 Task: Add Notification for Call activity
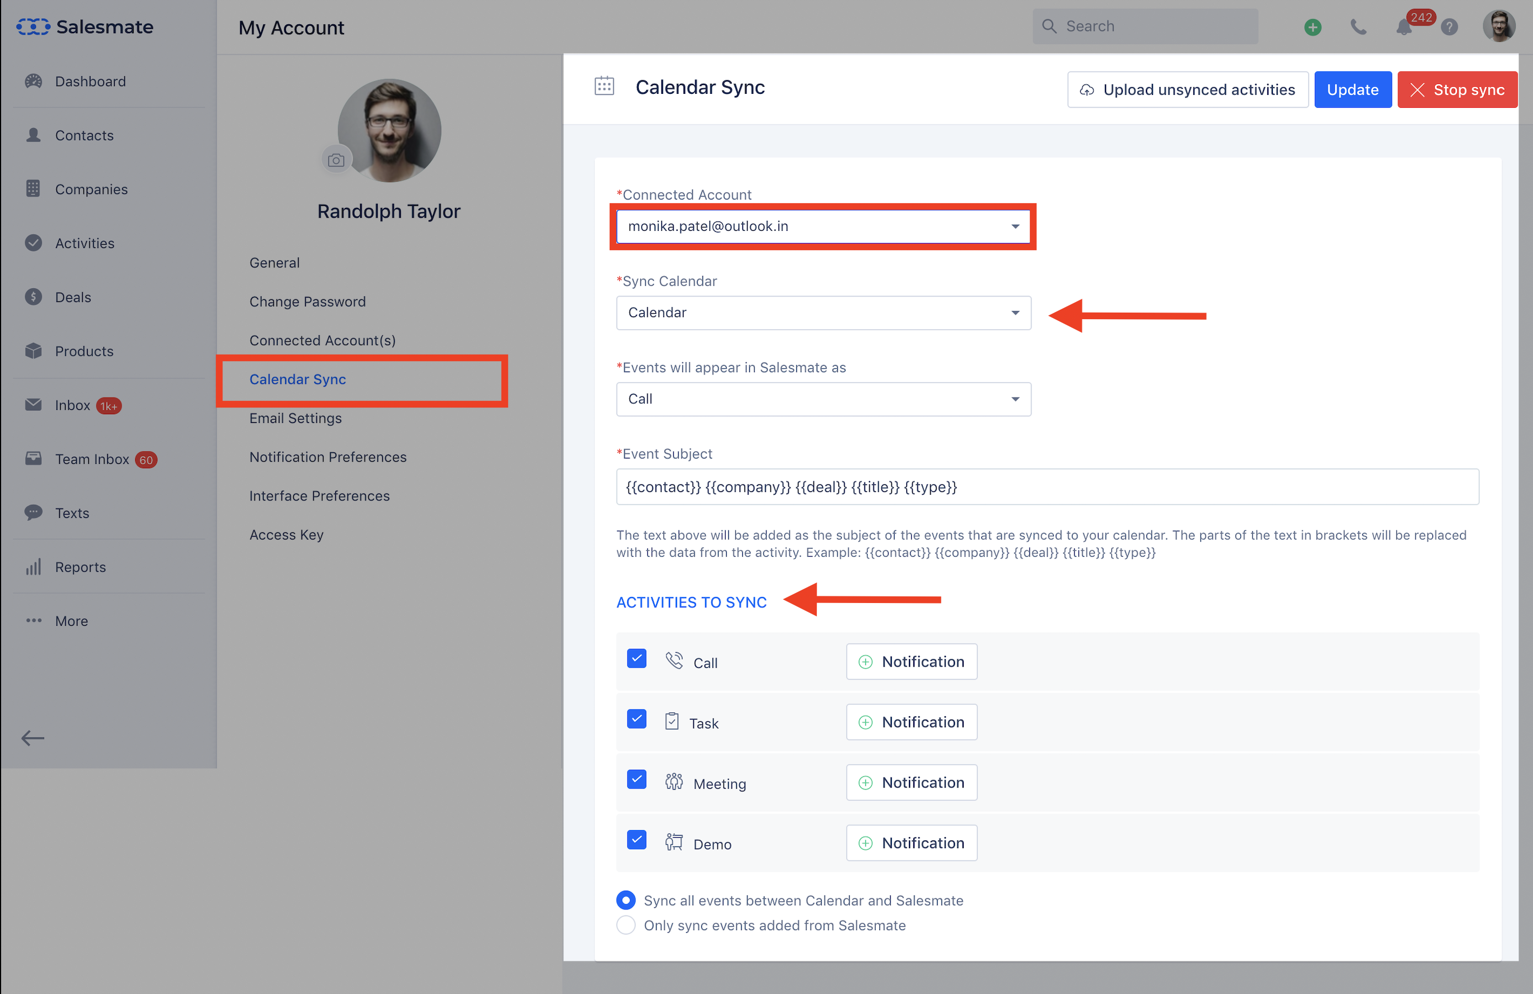click(911, 662)
